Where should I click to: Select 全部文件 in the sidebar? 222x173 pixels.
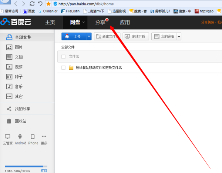27,37
